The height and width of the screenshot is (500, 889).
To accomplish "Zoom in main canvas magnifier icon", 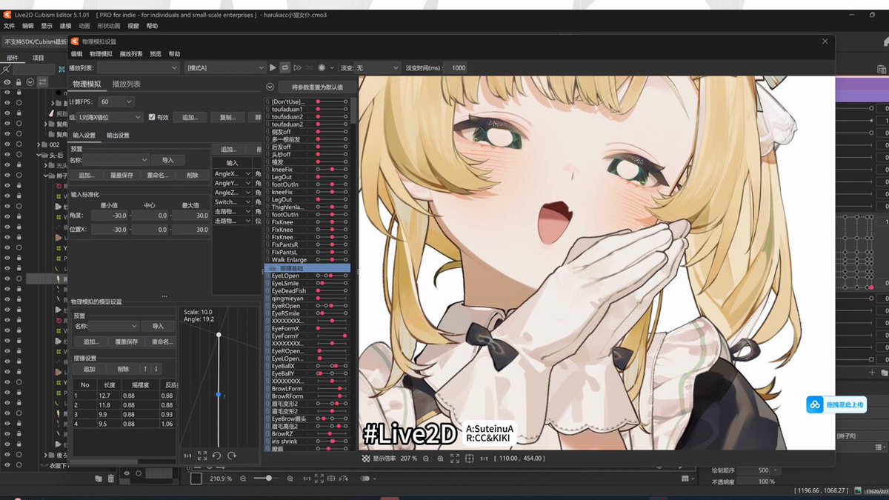I will pyautogui.click(x=290, y=479).
